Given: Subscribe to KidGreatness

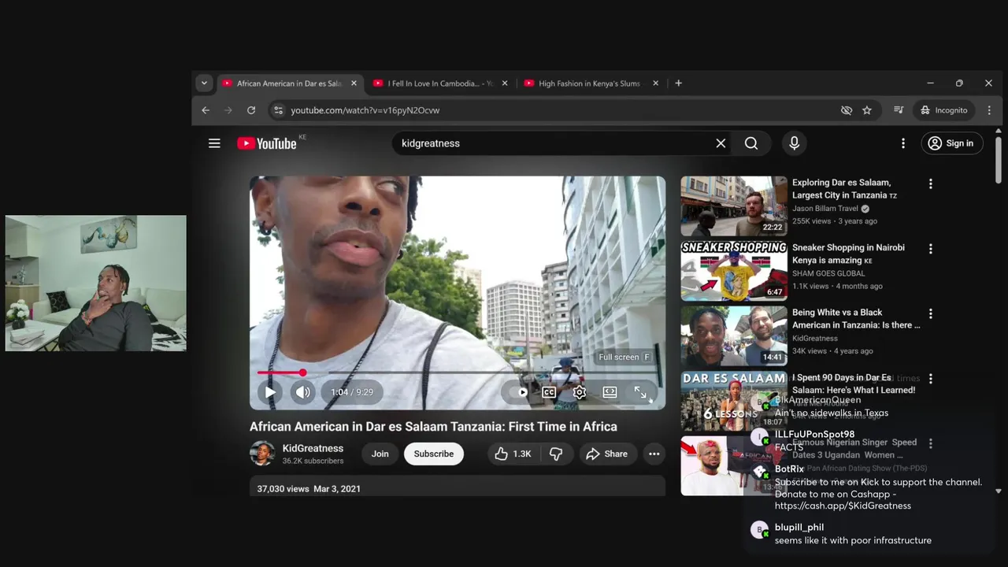Looking at the screenshot, I should pos(434,454).
